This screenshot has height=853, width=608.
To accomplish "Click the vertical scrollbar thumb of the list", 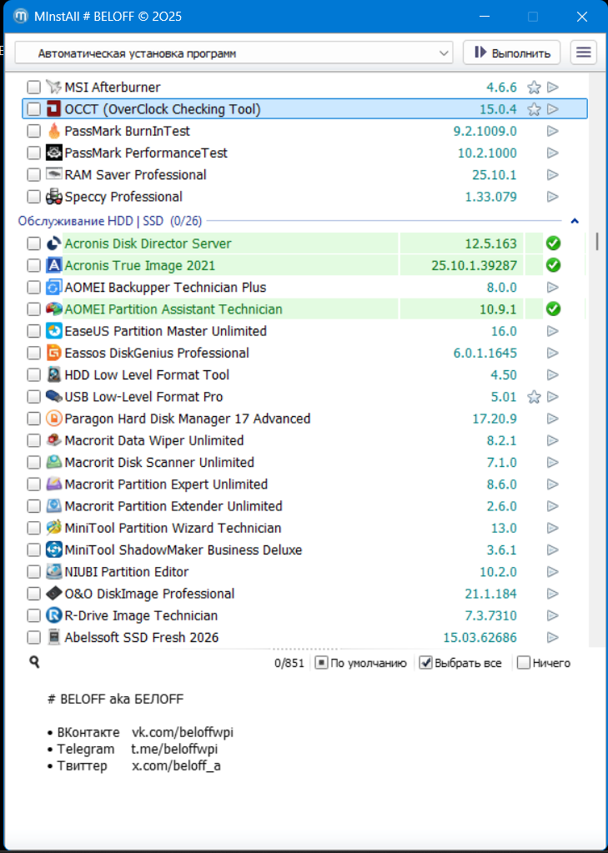I will click(596, 241).
